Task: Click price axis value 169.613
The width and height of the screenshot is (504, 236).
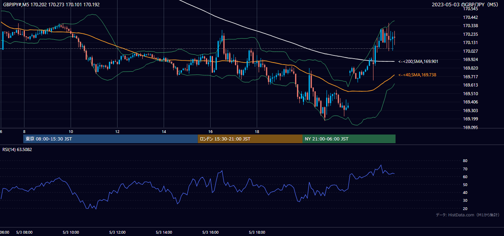Action: pyautogui.click(x=470, y=85)
